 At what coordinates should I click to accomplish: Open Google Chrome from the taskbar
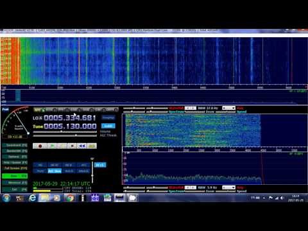click(70, 198)
